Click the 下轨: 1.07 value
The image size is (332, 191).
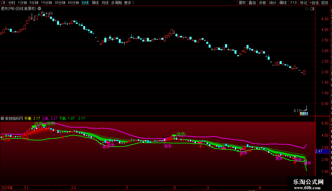tap(67, 118)
